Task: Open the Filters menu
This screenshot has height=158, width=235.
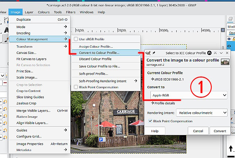Action: pos(71,12)
